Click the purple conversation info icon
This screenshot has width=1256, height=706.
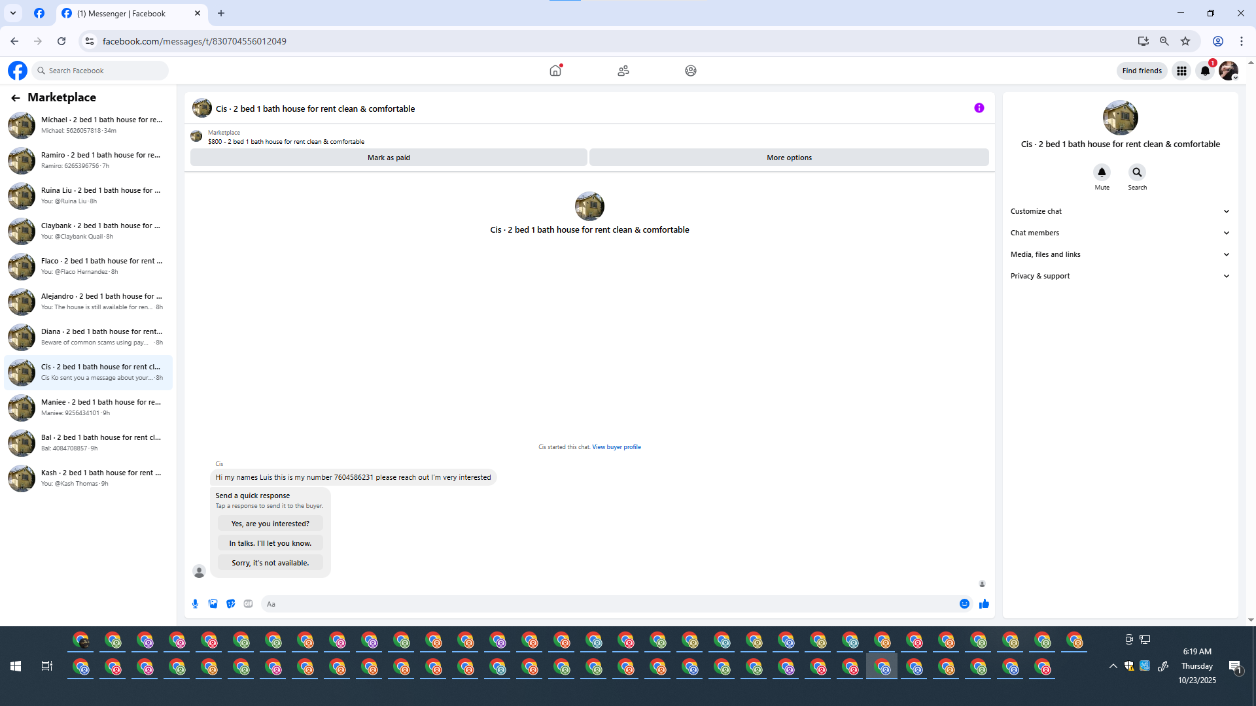point(979,109)
